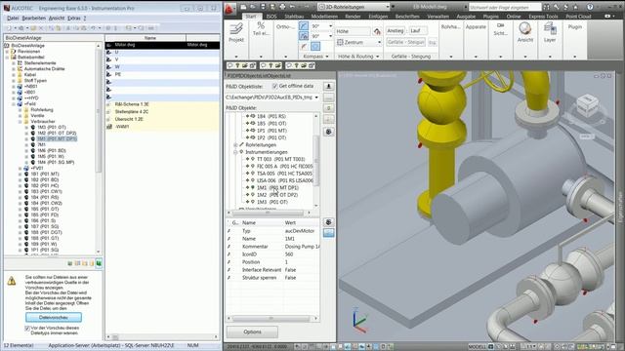Click the ViewCube in the 3D viewport
Viewport: 625px width, 351px height.
[x=588, y=105]
